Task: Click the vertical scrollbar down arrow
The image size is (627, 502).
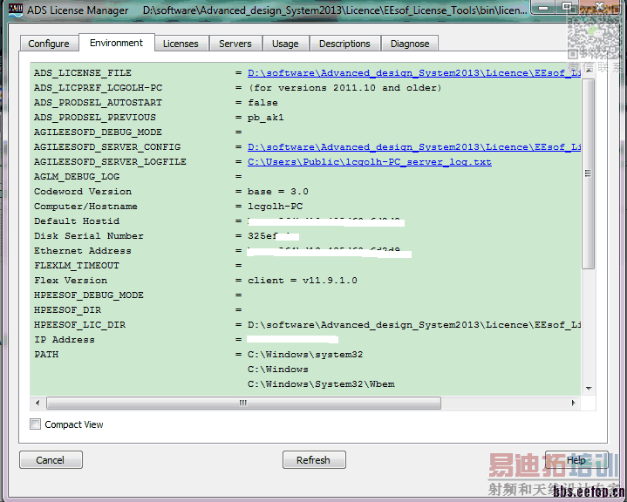Action: [x=589, y=388]
